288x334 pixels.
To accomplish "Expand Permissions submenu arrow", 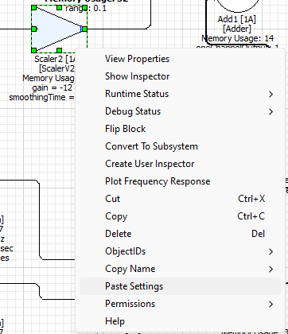I will click(270, 304).
